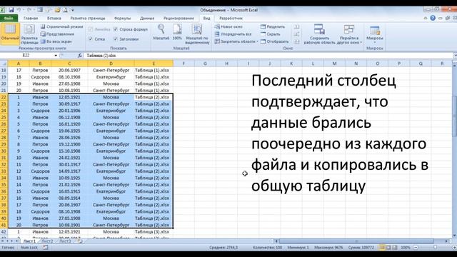The width and height of the screenshot is (457, 257).
Task: Click zoom out minus button in status bar
Action: pyautogui.click(x=416, y=248)
